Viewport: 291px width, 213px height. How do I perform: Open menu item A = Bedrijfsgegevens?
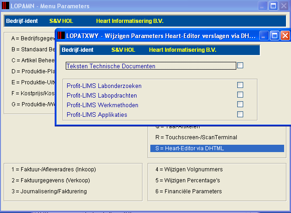click(33, 38)
